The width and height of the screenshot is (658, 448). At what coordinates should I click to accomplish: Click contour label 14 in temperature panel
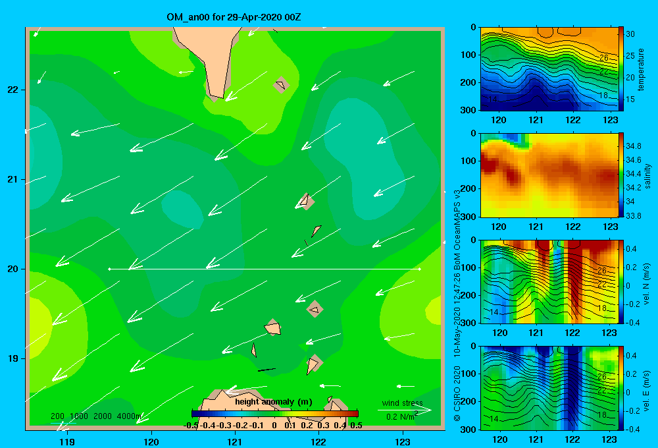[493, 99]
